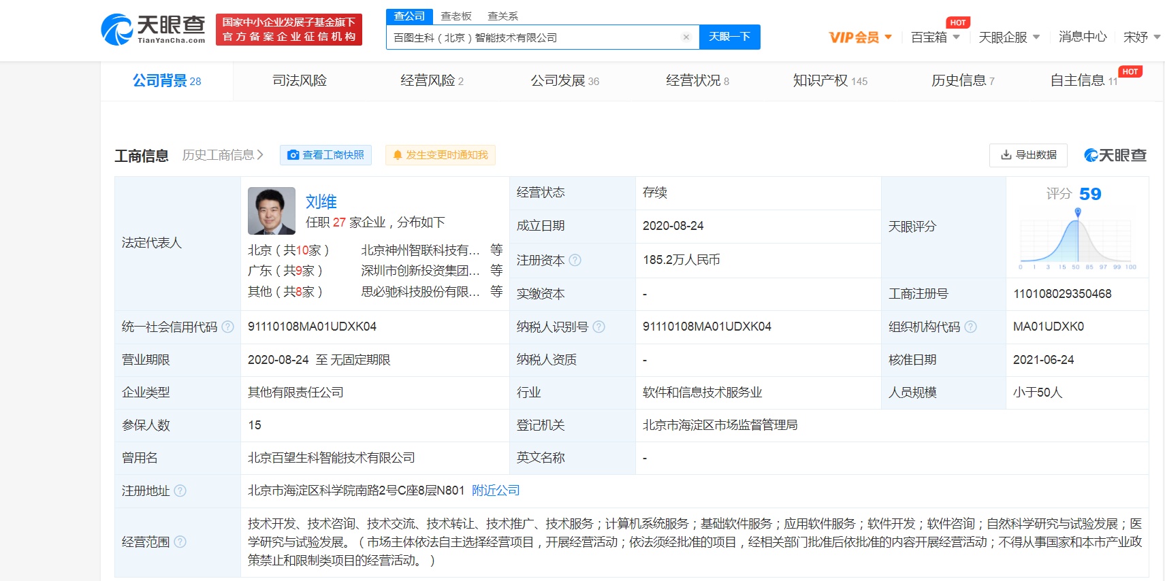This screenshot has width=1165, height=581.
Task: Switch to 查关系 search tab
Action: 503,16
